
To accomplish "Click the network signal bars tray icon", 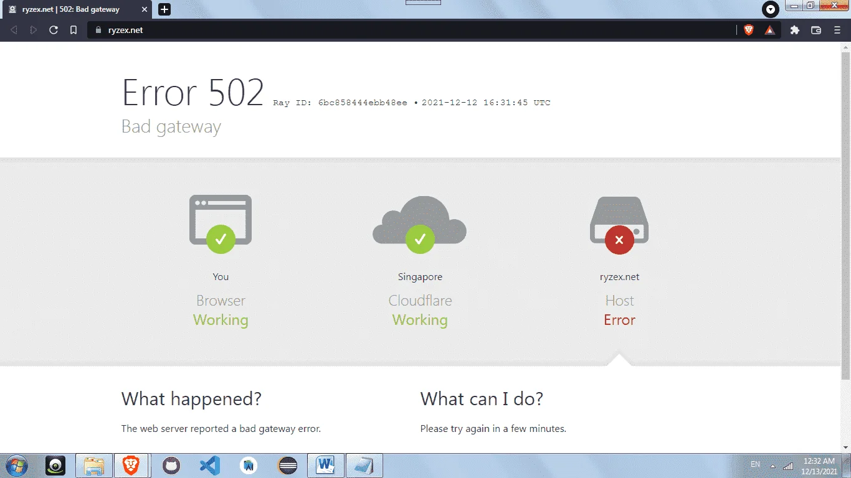I will [x=788, y=466].
